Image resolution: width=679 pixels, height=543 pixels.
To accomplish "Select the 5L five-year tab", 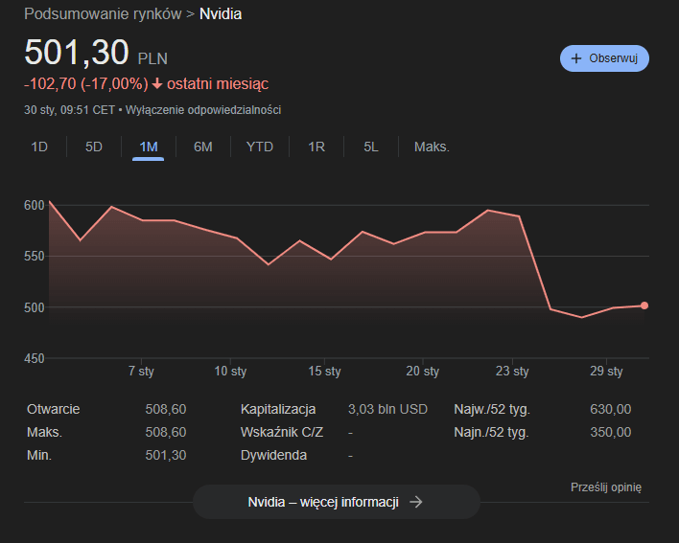I will click(x=371, y=147).
